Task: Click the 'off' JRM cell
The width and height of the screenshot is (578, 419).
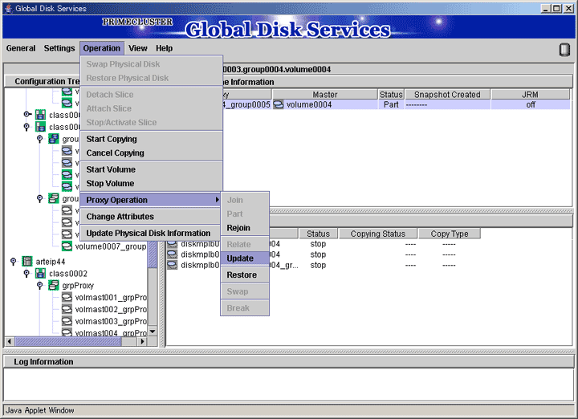Action: pos(531,104)
